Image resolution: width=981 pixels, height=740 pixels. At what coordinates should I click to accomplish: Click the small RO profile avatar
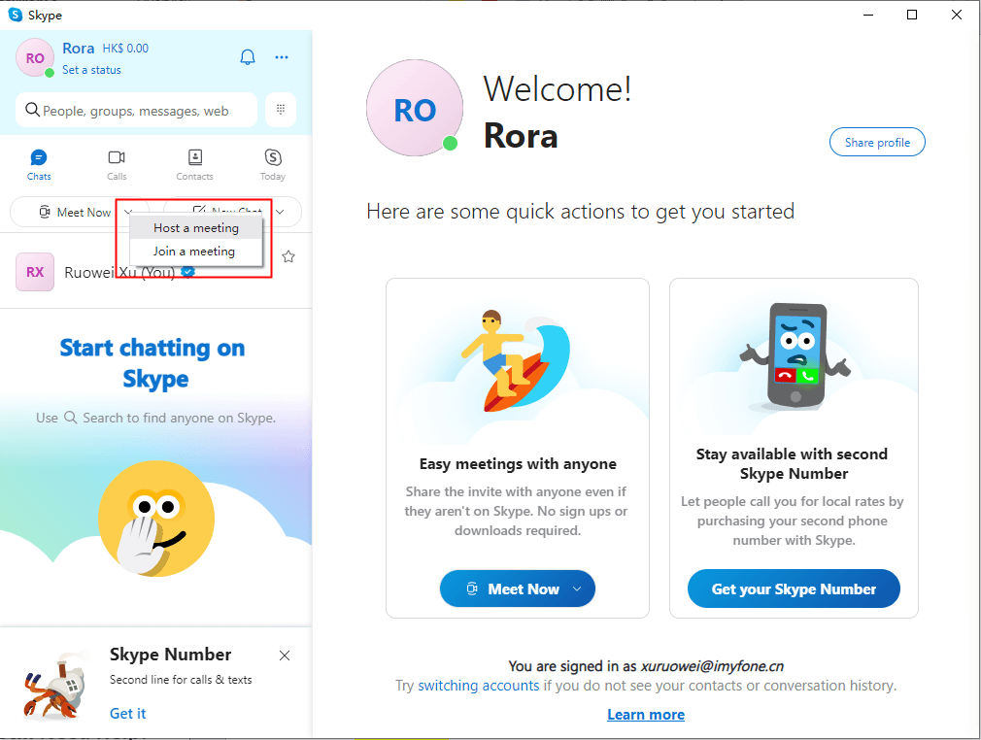(35, 57)
